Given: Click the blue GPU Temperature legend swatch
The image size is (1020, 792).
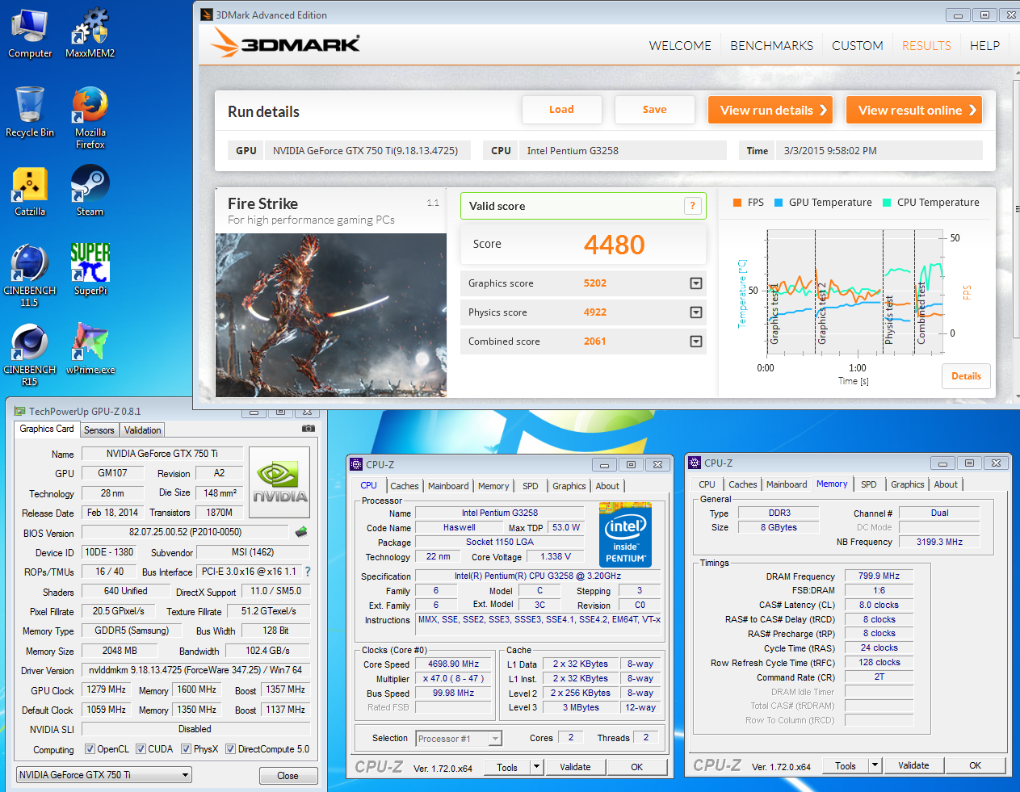Looking at the screenshot, I should coord(779,203).
